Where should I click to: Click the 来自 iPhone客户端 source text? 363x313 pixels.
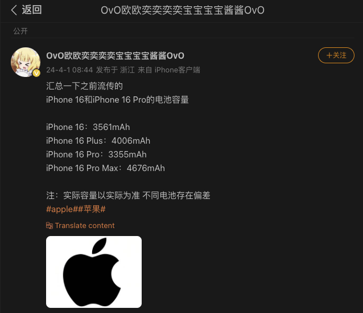point(169,70)
